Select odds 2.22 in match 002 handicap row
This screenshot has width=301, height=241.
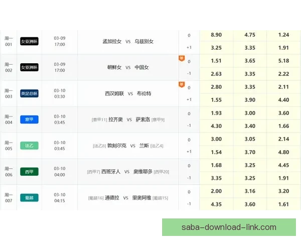tap(283, 74)
